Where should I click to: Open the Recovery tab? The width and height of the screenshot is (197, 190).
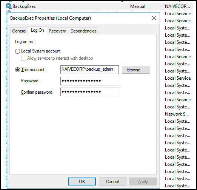[x=57, y=31]
